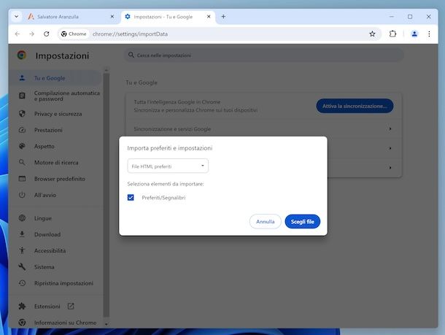Click the All'avvio power icon
Image resolution: width=445 pixels, height=335 pixels.
coord(22,195)
